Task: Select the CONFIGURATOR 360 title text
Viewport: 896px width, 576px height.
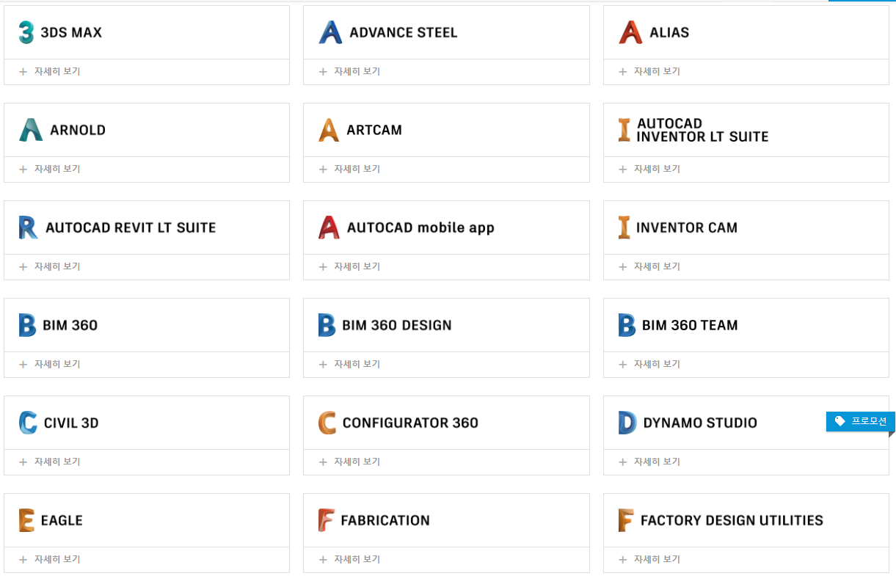Action: pyautogui.click(x=410, y=423)
